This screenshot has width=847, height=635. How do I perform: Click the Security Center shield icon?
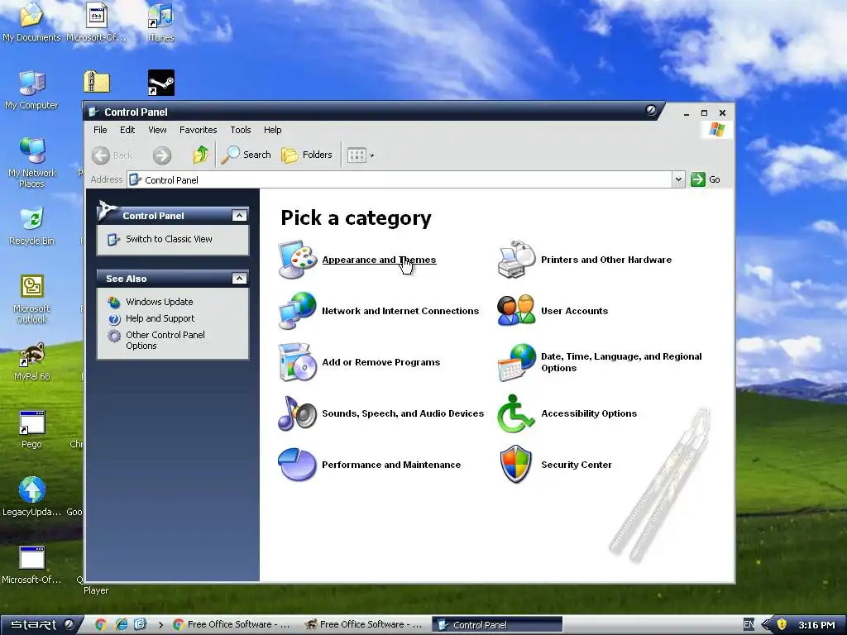pyautogui.click(x=516, y=465)
